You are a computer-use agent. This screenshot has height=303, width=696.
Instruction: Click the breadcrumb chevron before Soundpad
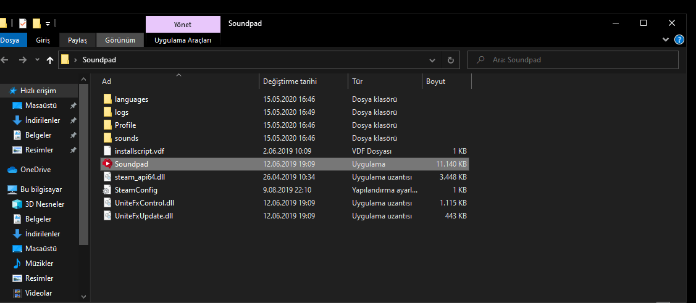77,60
